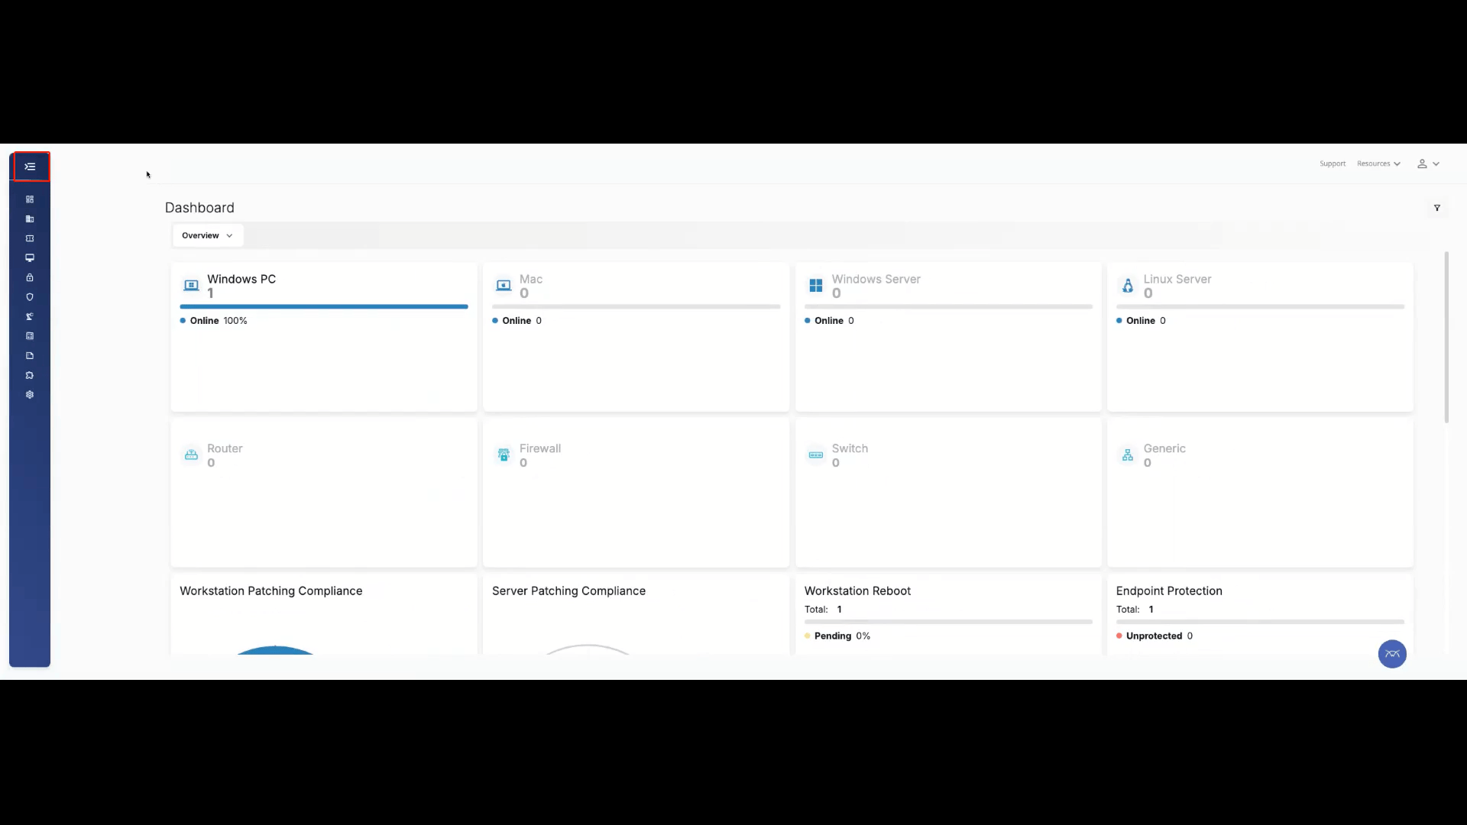The image size is (1467, 825).
Task: Open the dashboard grid icon in sidebar
Action: pos(30,199)
